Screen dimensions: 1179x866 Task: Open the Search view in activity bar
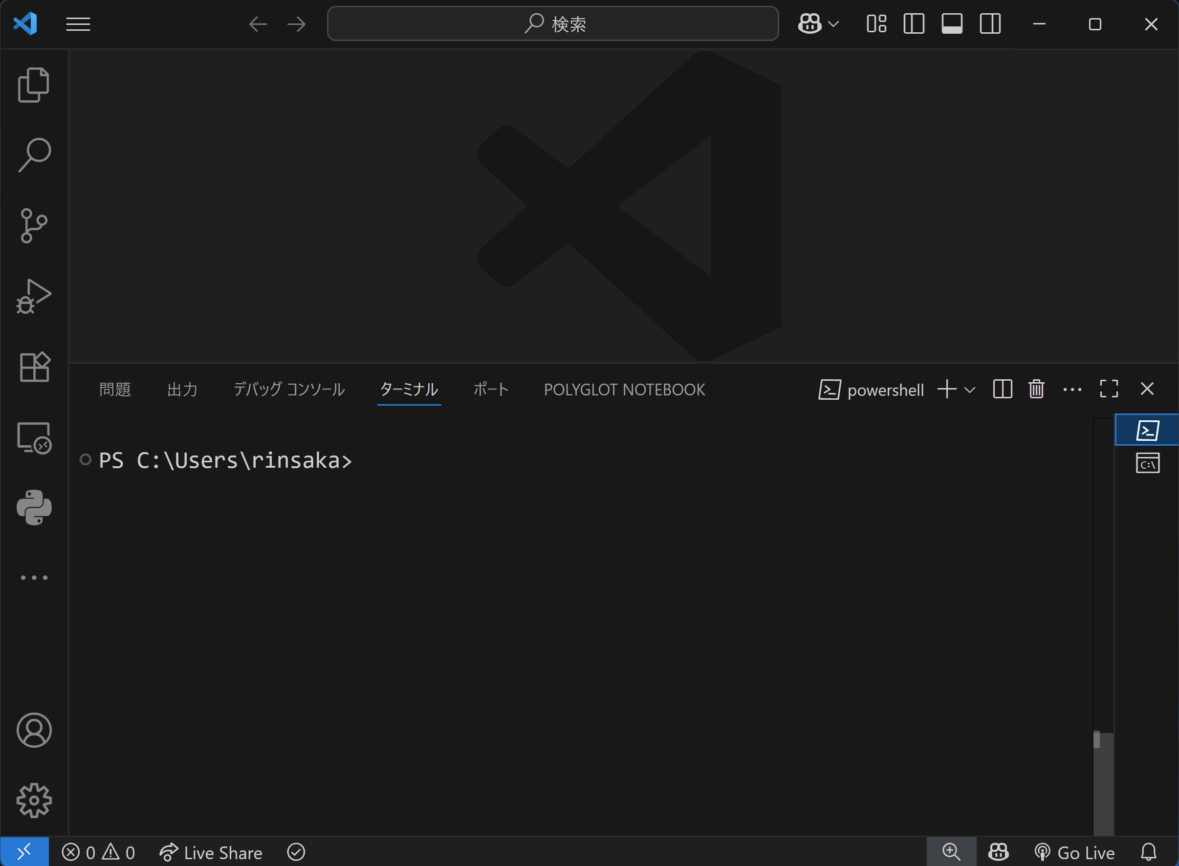(x=34, y=154)
